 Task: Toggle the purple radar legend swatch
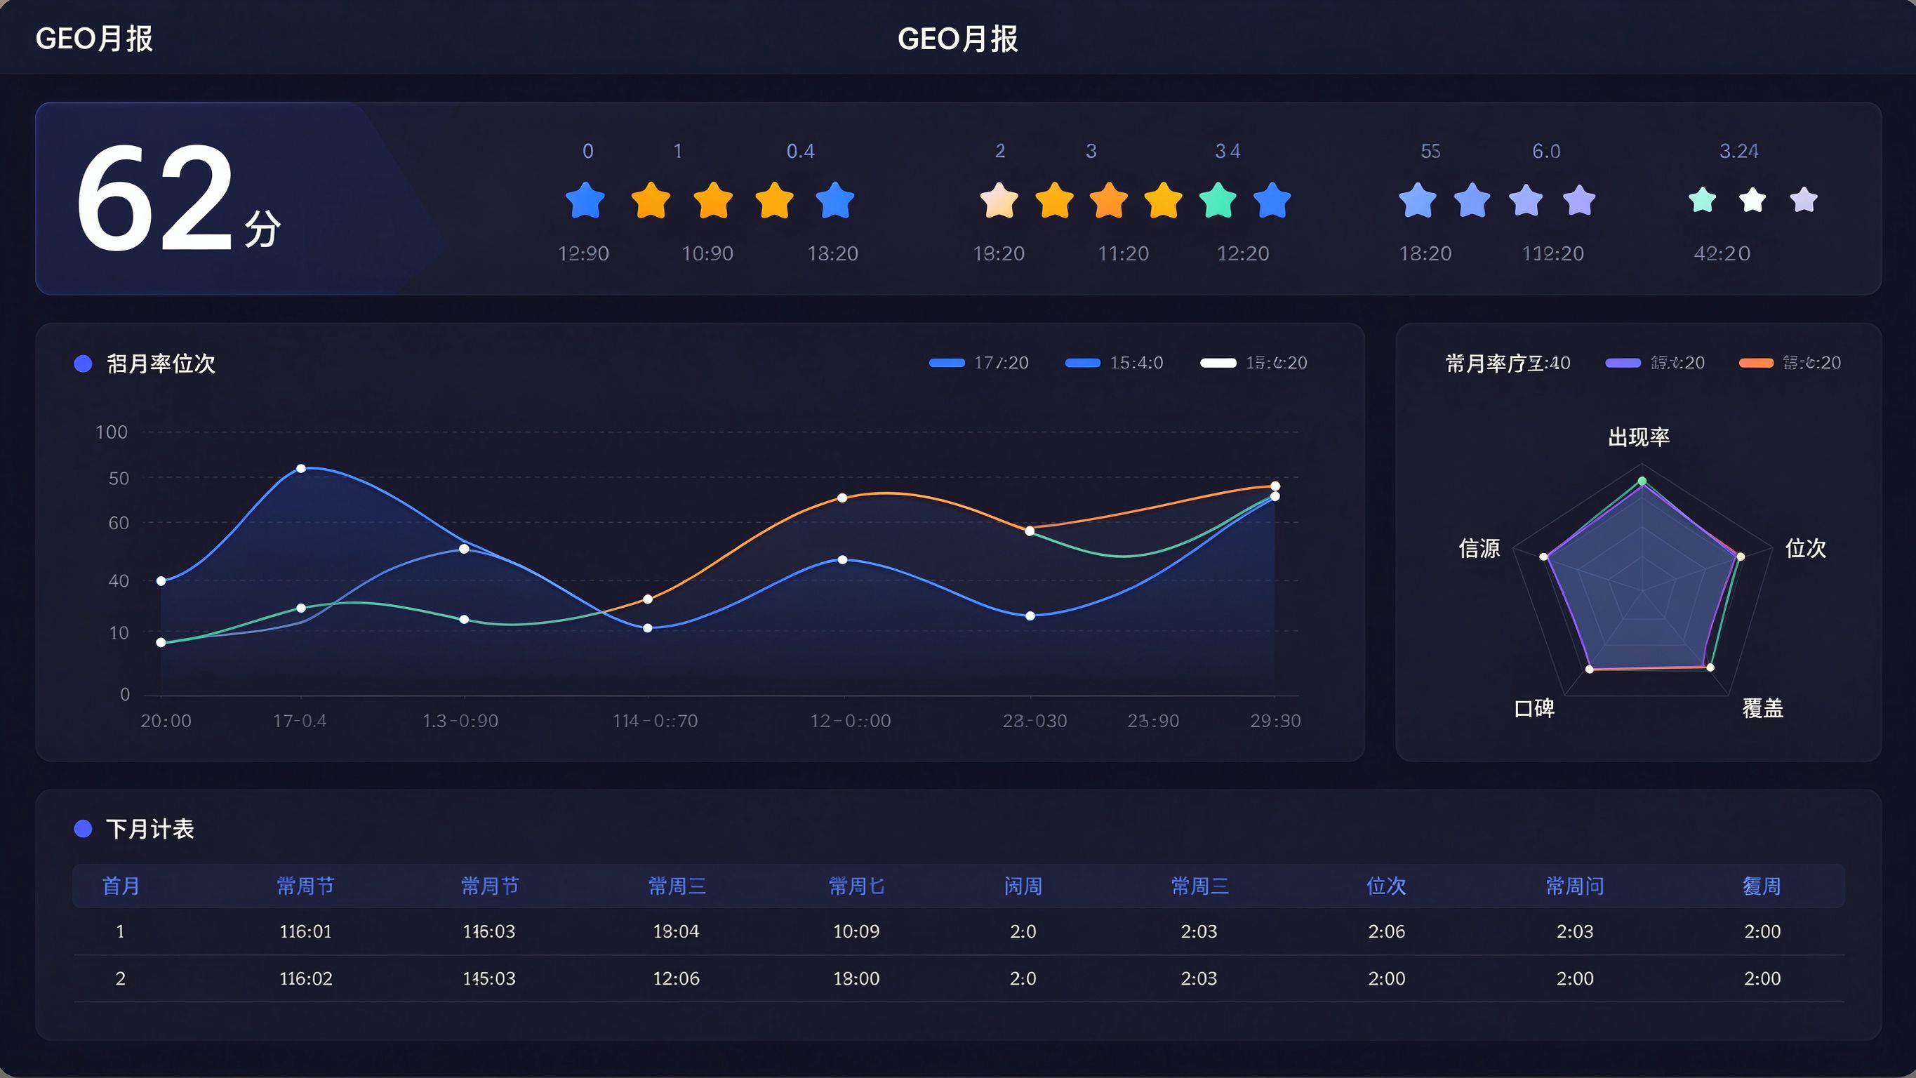point(1623,363)
